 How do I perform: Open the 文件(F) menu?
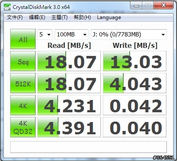(15, 17)
